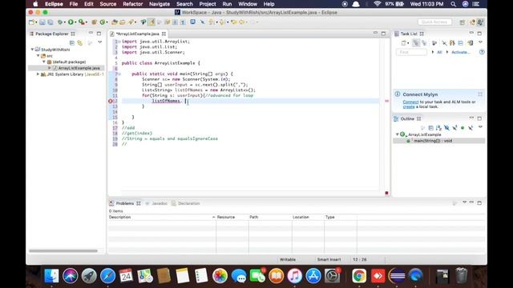Click the Search flashlight toolbar icon
Viewport: 513px width, 288px height.
[131, 22]
